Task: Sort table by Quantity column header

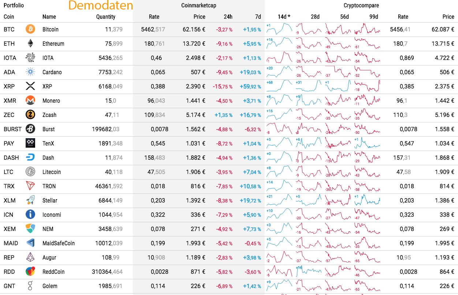Action: coord(106,17)
